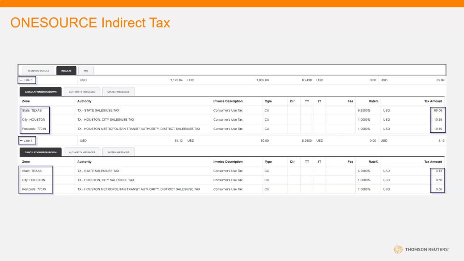Screen dimensions: 464x261
Task: Click State: TEXAS zone in Line 3
Action: 32,111
